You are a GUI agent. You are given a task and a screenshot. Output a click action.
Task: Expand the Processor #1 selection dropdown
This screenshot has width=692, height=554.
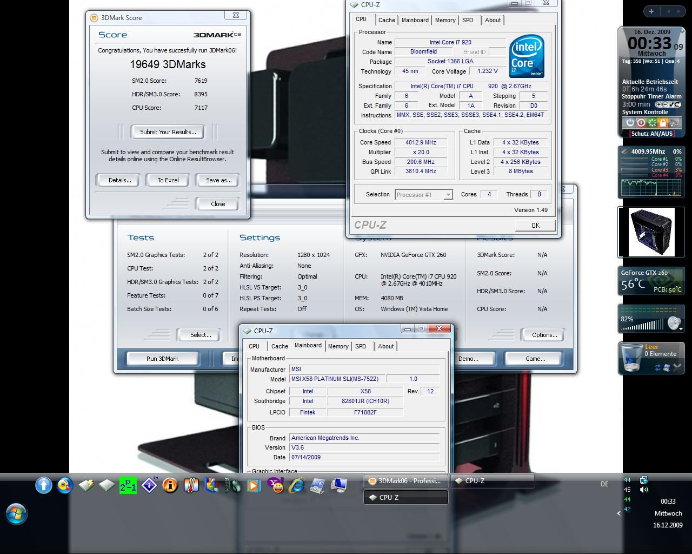coord(448,195)
